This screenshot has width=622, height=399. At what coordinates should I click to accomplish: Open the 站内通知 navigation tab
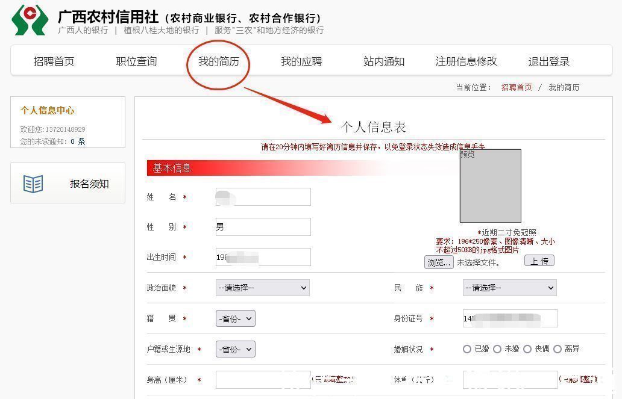pyautogui.click(x=384, y=61)
